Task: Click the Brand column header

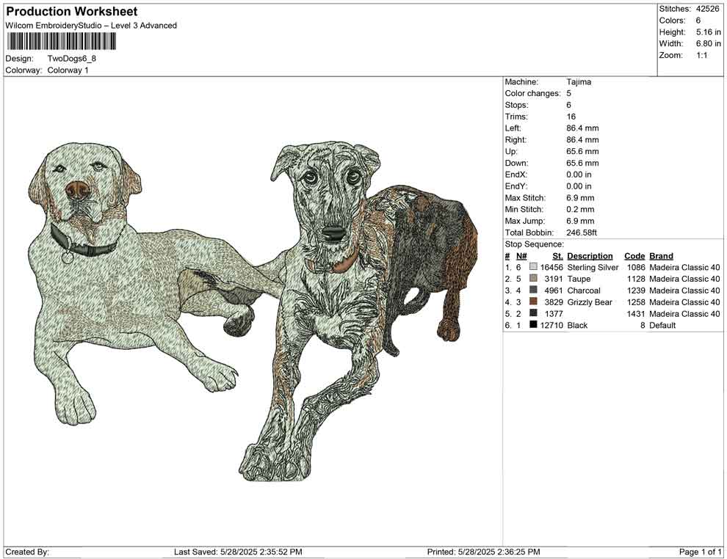Action: click(x=661, y=256)
